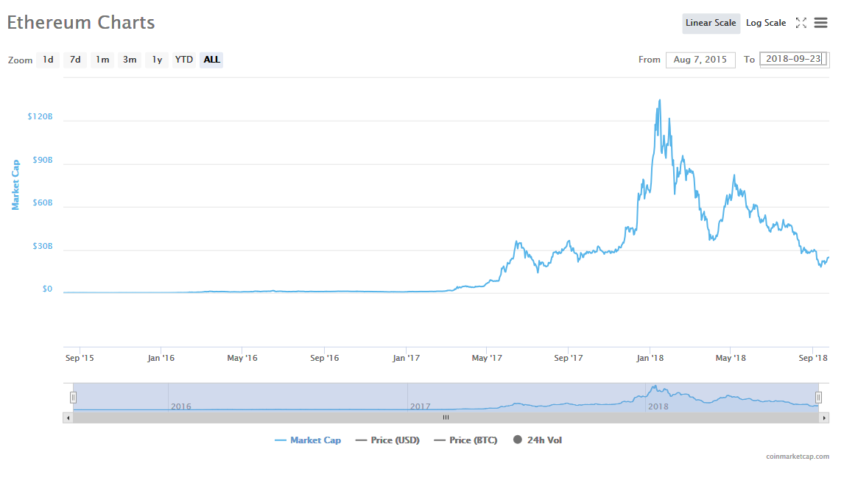
Task: Set zoom range to 1d
Action: (x=49, y=60)
